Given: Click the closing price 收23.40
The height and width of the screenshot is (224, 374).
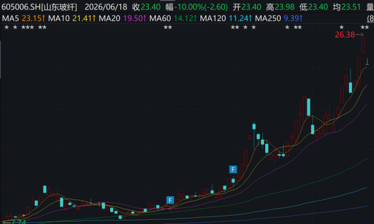Looking at the screenshot, I should [147, 7].
